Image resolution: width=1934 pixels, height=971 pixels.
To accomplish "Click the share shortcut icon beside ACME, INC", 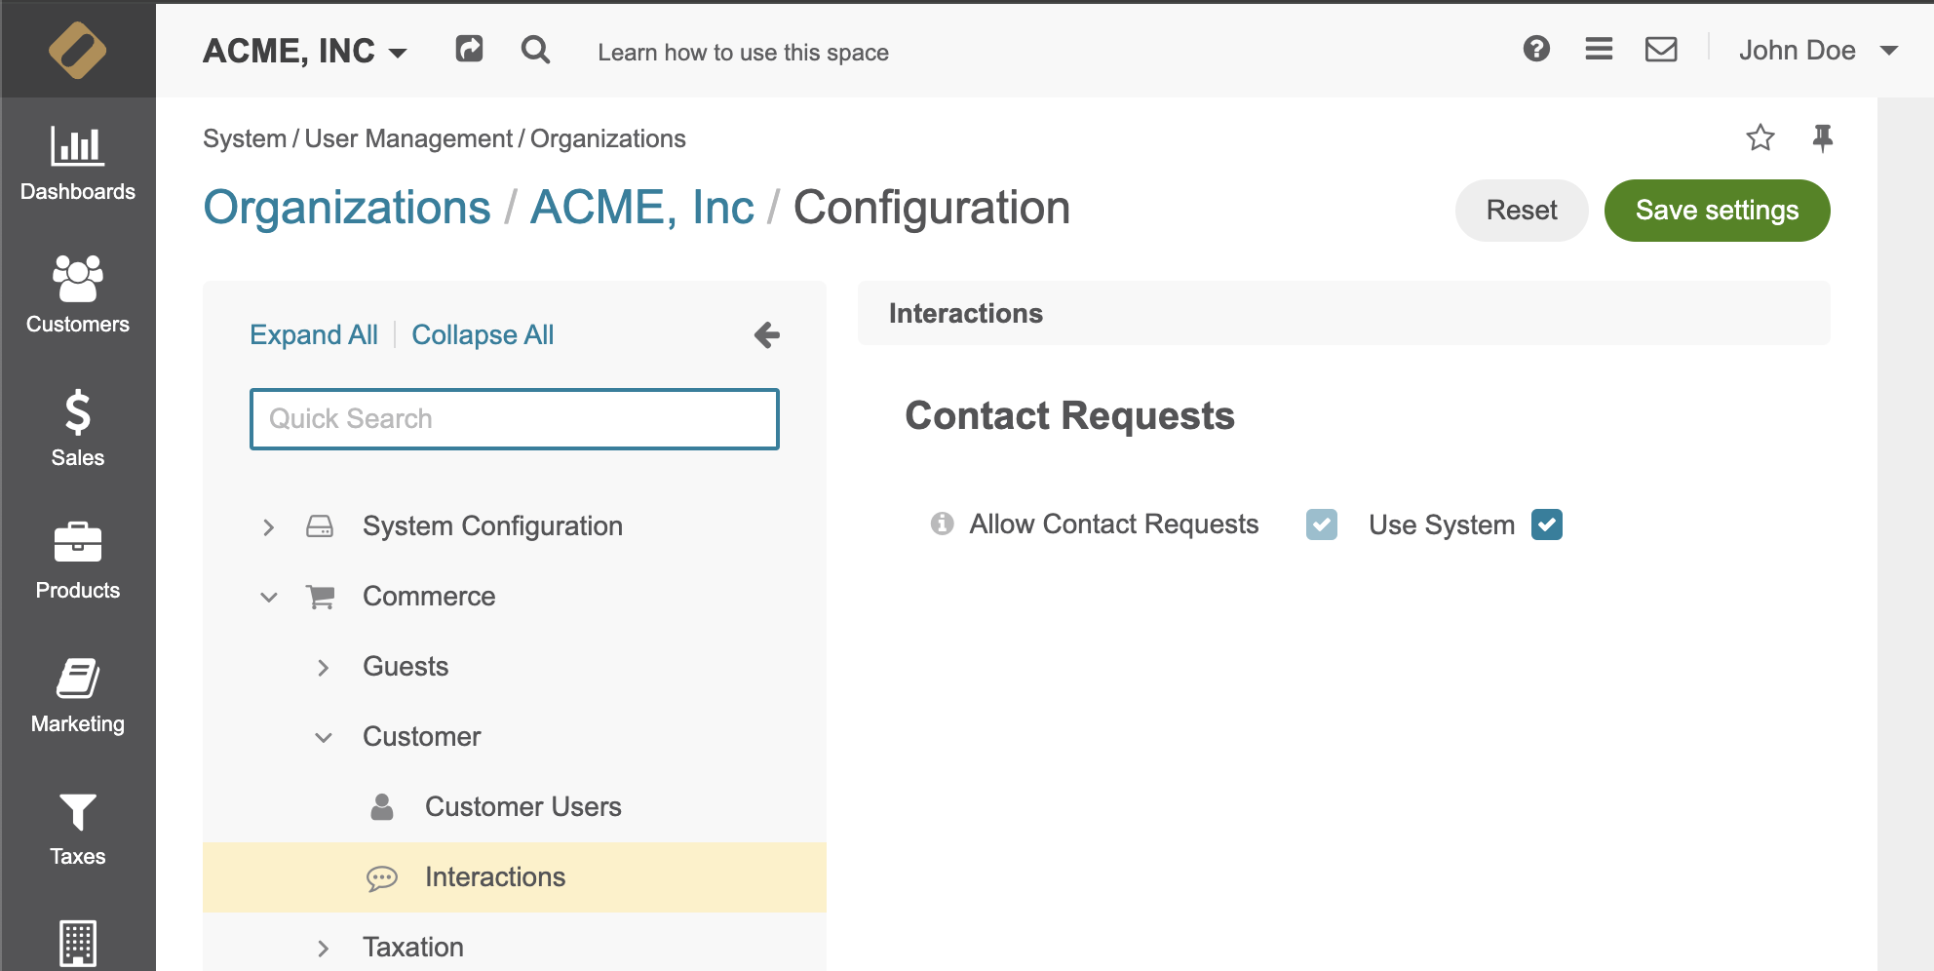I will coord(469,49).
